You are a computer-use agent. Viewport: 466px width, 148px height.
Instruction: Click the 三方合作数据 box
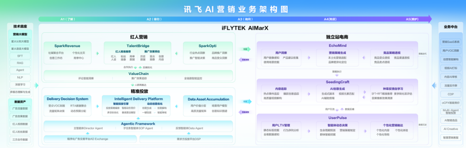pos(20,140)
